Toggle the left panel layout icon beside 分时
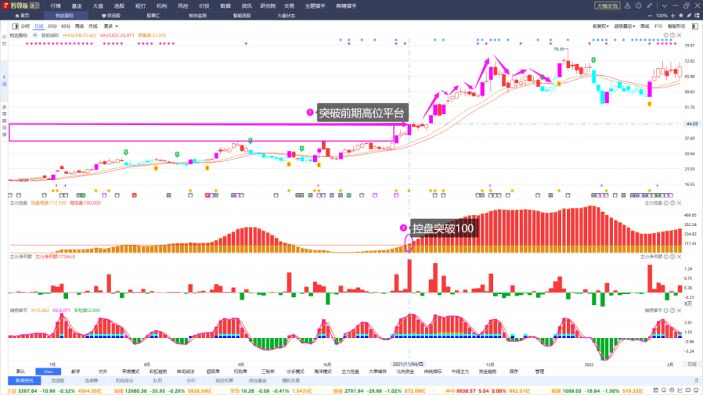703x395 pixels. point(14,26)
